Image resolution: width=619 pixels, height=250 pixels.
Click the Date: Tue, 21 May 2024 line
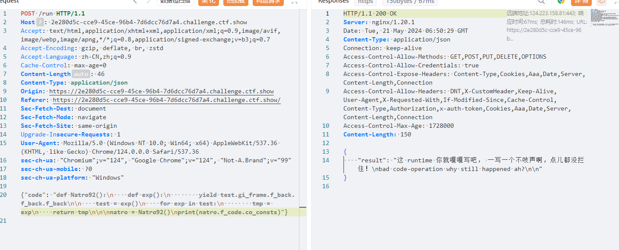click(x=406, y=31)
